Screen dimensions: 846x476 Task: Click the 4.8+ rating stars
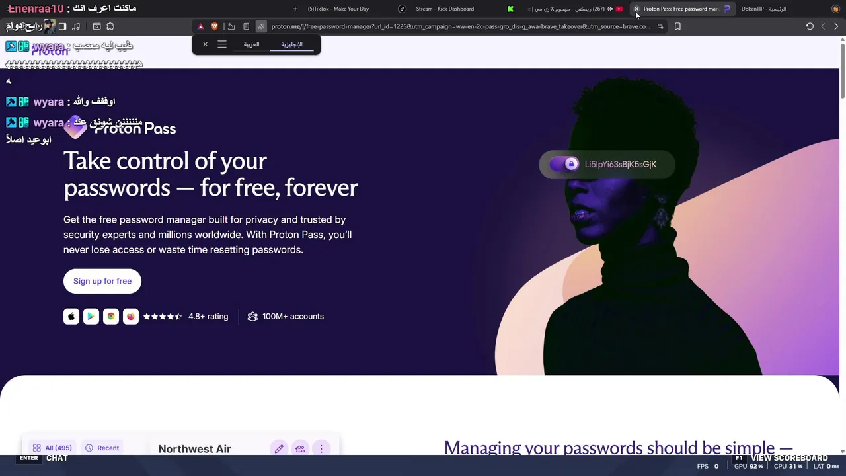click(163, 317)
